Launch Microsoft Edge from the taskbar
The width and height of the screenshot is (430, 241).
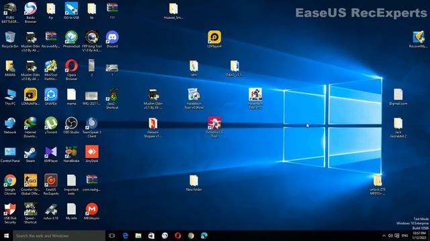pos(126,236)
